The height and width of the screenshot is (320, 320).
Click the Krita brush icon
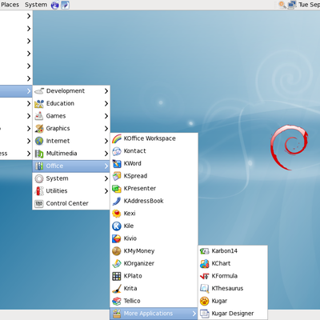coord(117,289)
